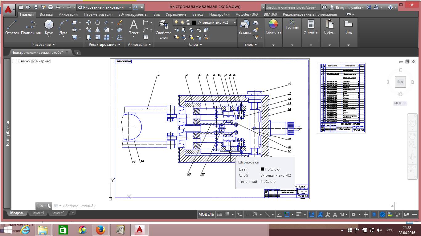
Task: Click the Scale tool icon
Action: click(97, 37)
